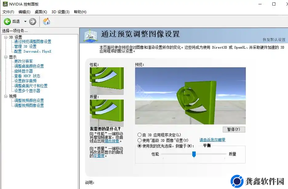Click the 3D image settings header icon

(90, 36)
